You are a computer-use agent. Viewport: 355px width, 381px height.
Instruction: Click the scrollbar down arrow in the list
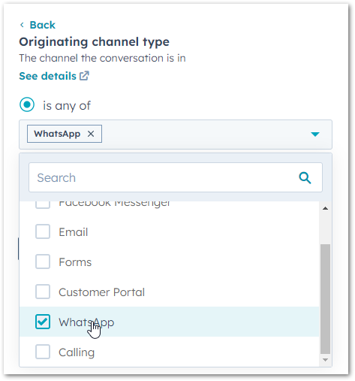325,360
